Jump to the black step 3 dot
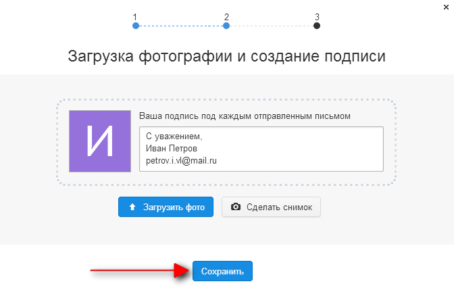This screenshot has height=296, width=454. click(x=317, y=26)
